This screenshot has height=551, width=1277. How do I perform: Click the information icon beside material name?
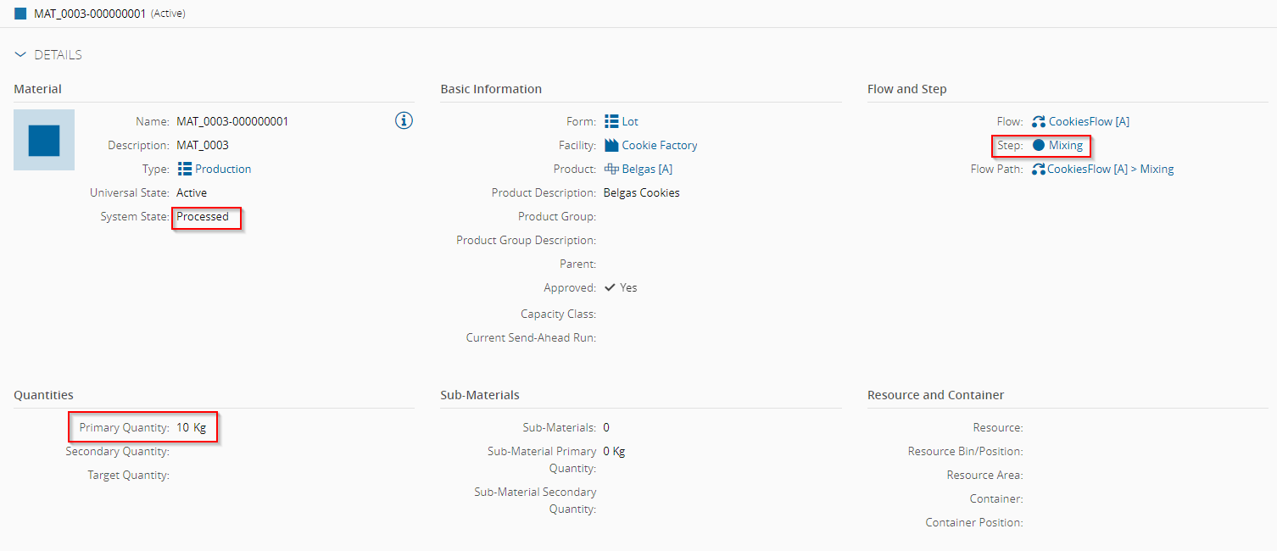pos(404,120)
